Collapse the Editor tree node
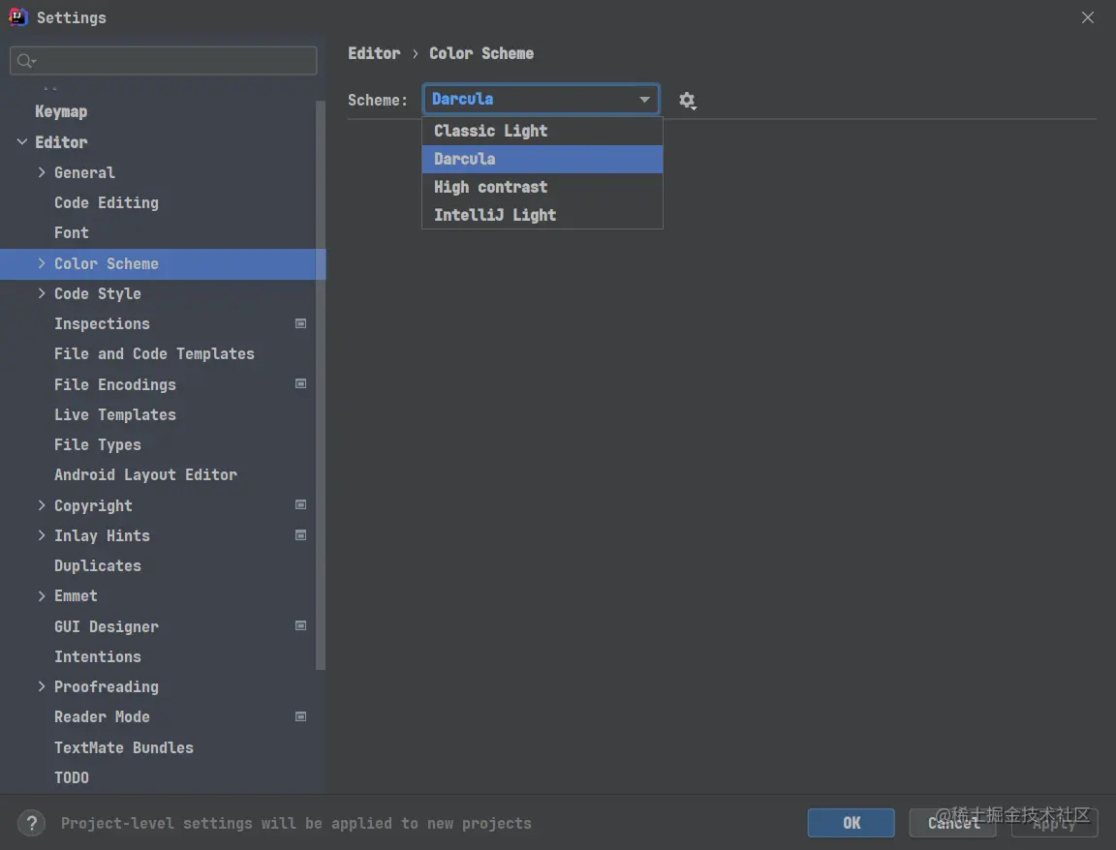1116x850 pixels. tap(22, 142)
